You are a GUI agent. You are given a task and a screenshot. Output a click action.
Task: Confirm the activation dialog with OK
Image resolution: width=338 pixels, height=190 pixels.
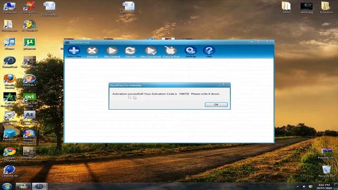tap(216, 104)
